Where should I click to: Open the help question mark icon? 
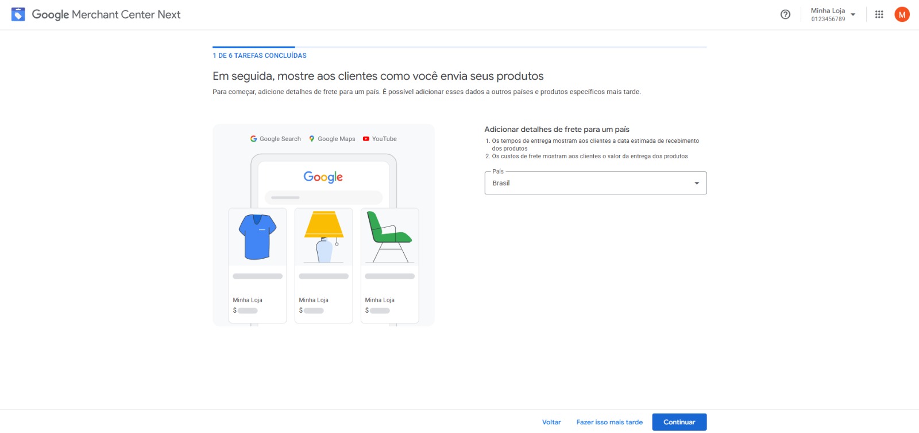tap(785, 15)
